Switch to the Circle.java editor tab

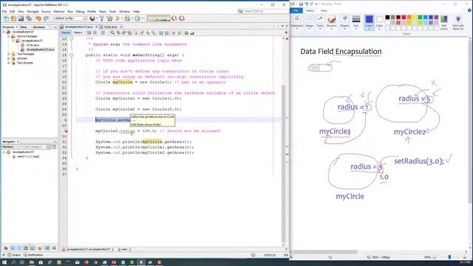(x=110, y=27)
